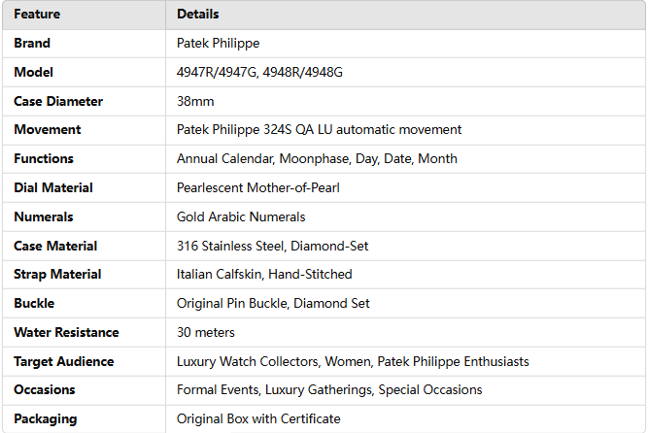Select the 4947R/4947G model numbers cell

click(x=259, y=73)
